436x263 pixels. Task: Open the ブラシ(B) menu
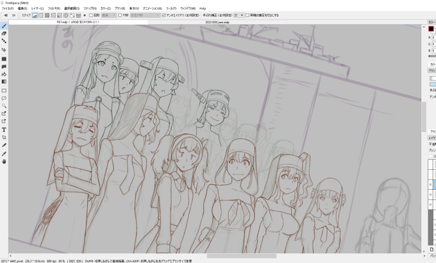120,8
